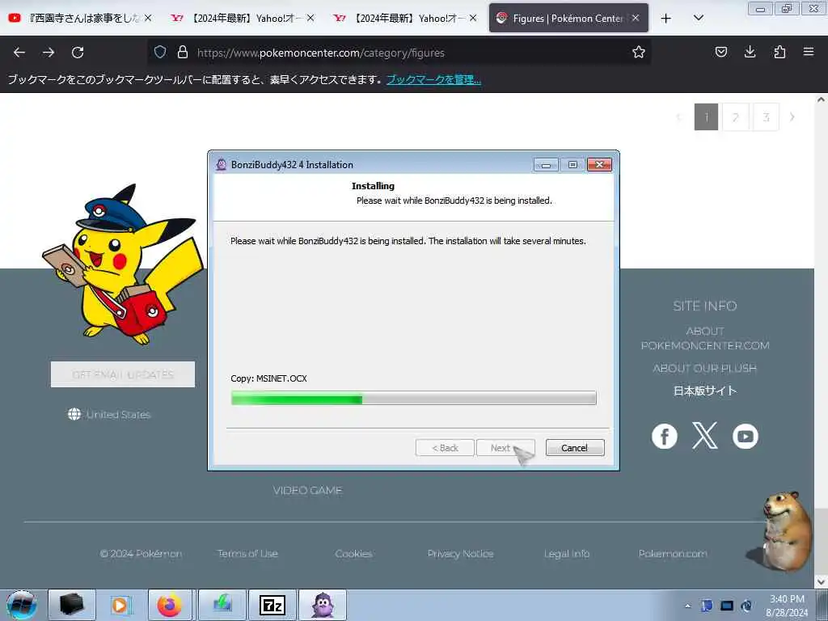Open the Legal Info link
This screenshot has height=621, width=828.
coord(567,553)
